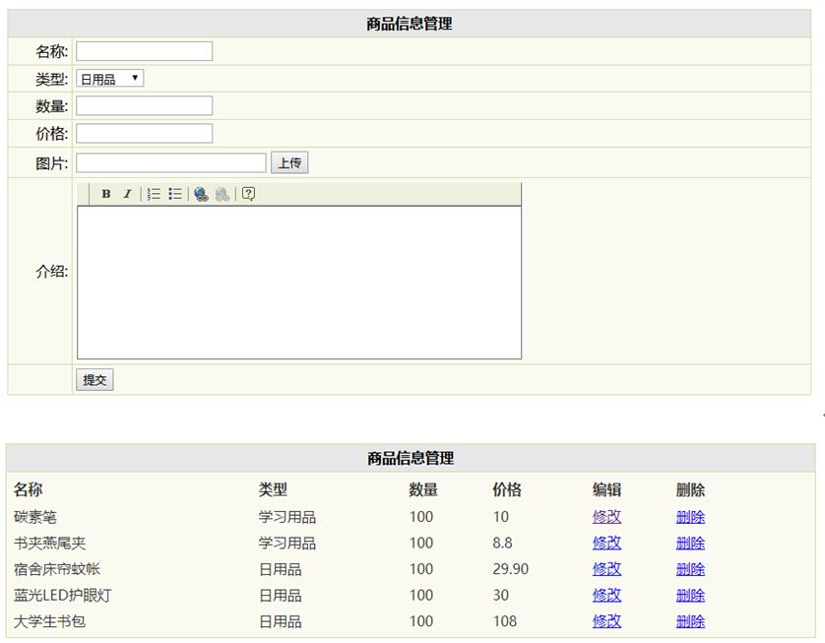Toggle bold formatting in the editor toolbar

tap(105, 194)
